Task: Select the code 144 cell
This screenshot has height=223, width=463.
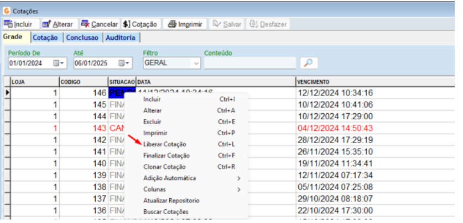Action: [x=84, y=116]
